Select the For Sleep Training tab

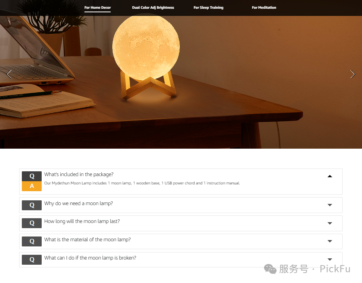pos(208,8)
